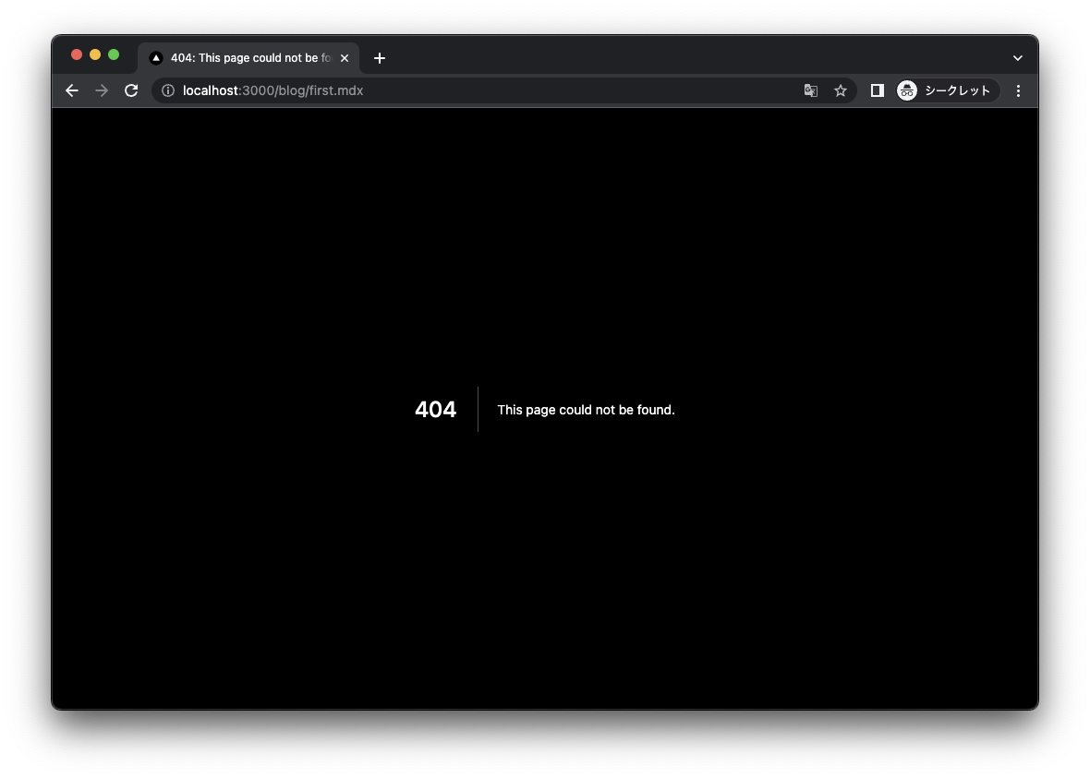Go back to the previous page
This screenshot has width=1090, height=778.
click(x=72, y=91)
